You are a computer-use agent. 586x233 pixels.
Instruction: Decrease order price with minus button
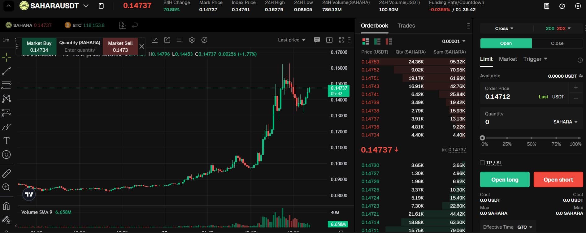pyautogui.click(x=576, y=98)
